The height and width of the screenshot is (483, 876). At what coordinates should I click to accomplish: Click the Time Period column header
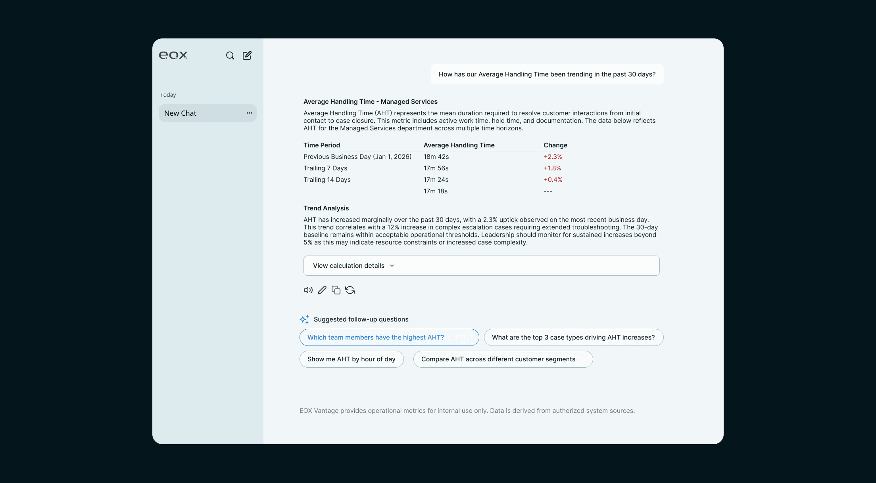[322, 145]
